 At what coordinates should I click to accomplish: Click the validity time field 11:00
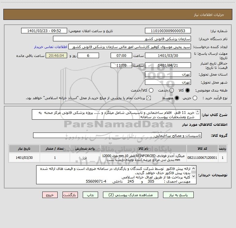pyautogui.click(x=121, y=65)
